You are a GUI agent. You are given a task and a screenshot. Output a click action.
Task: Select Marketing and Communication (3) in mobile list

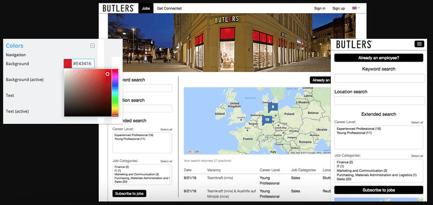pos(362,170)
